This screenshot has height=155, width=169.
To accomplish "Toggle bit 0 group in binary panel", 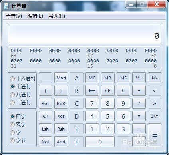I will click(x=151, y=61).
